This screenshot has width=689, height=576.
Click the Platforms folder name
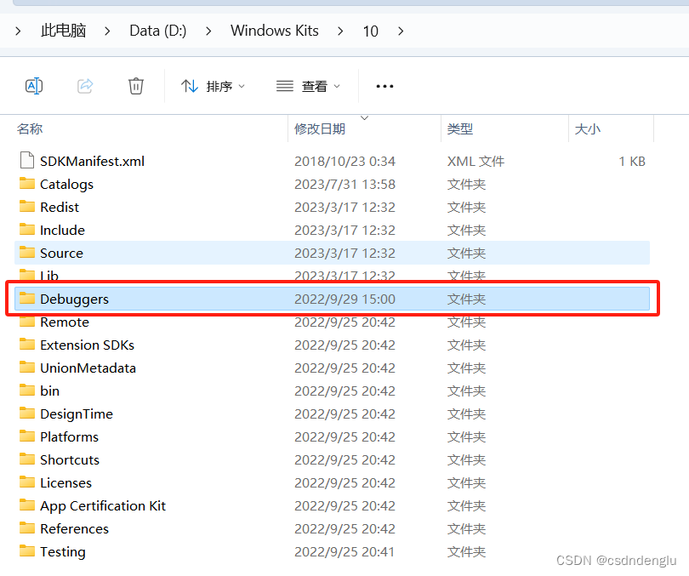pos(70,436)
